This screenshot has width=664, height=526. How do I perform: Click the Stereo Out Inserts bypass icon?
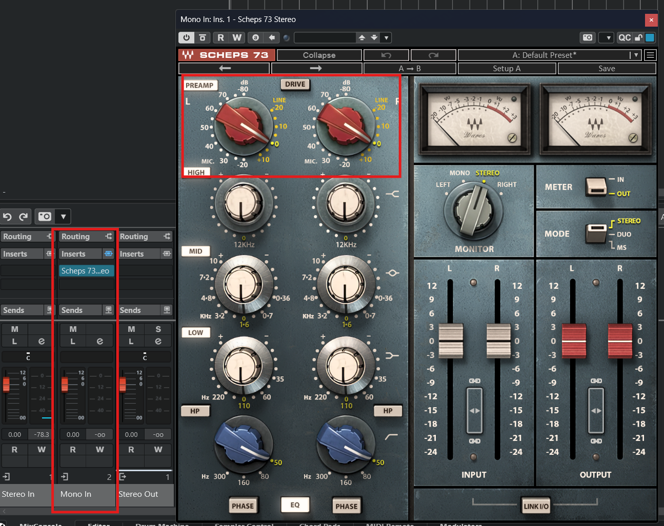coord(167,254)
